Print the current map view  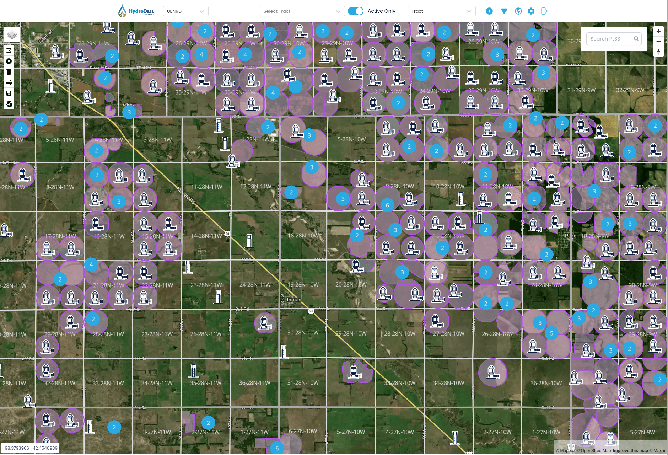tap(9, 82)
